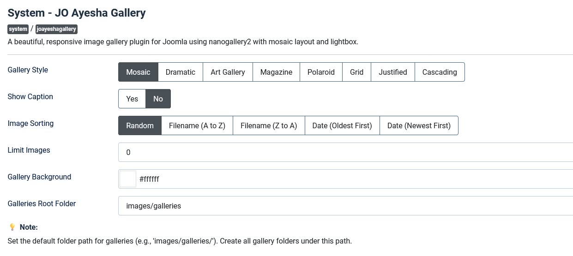Pick the Art Gallery style option
This screenshot has width=573, height=256.
coord(228,72)
